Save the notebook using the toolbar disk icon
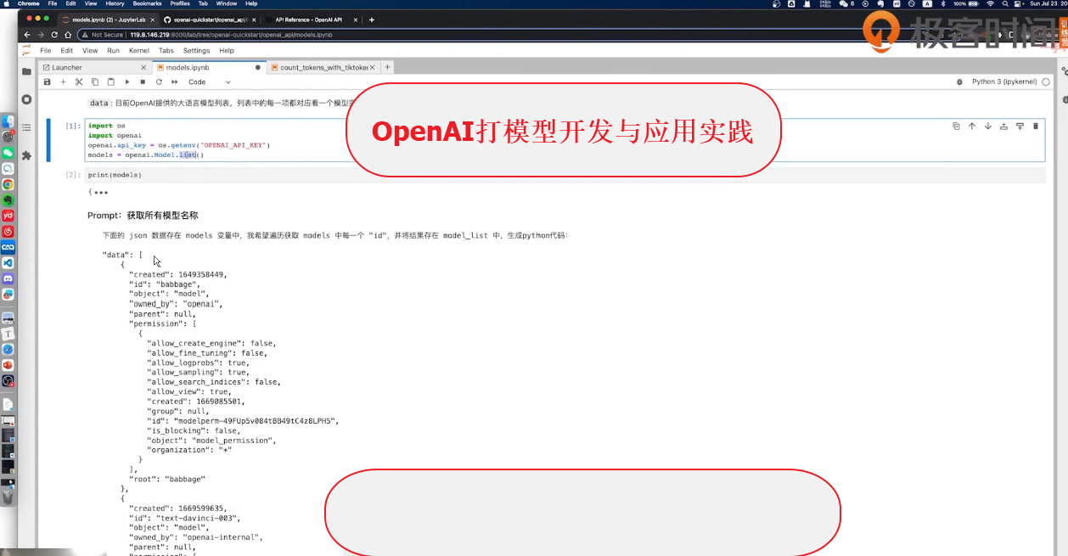The height and width of the screenshot is (556, 1068). (x=48, y=82)
